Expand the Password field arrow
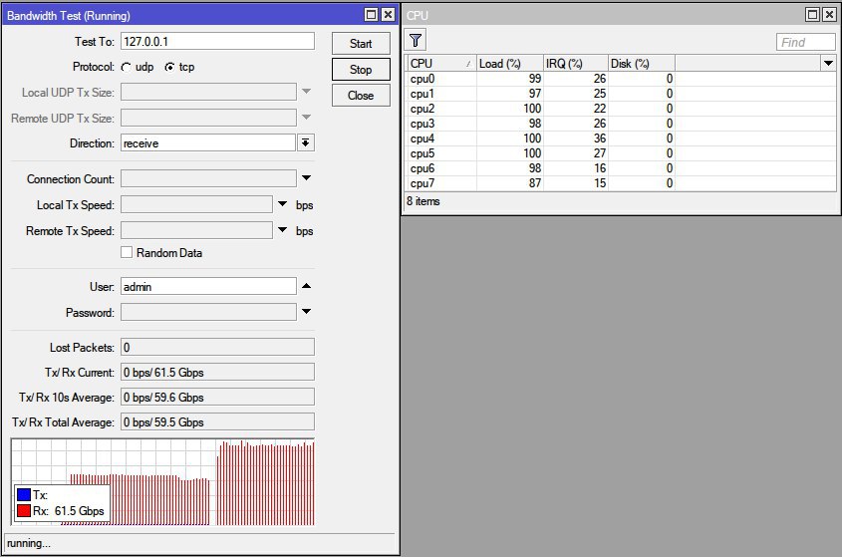The image size is (842, 557). pyautogui.click(x=306, y=312)
